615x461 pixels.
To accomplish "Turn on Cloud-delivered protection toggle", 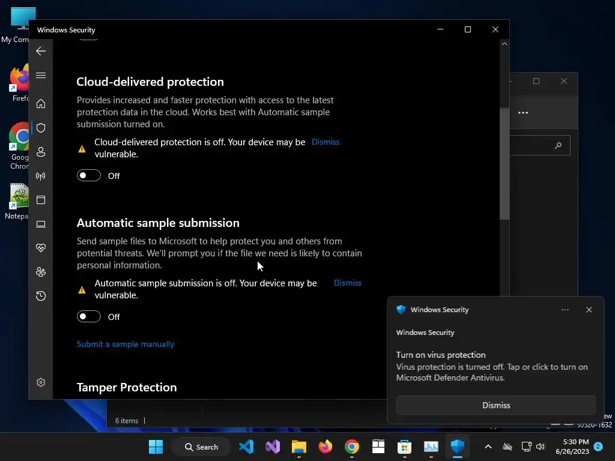I will 89,176.
